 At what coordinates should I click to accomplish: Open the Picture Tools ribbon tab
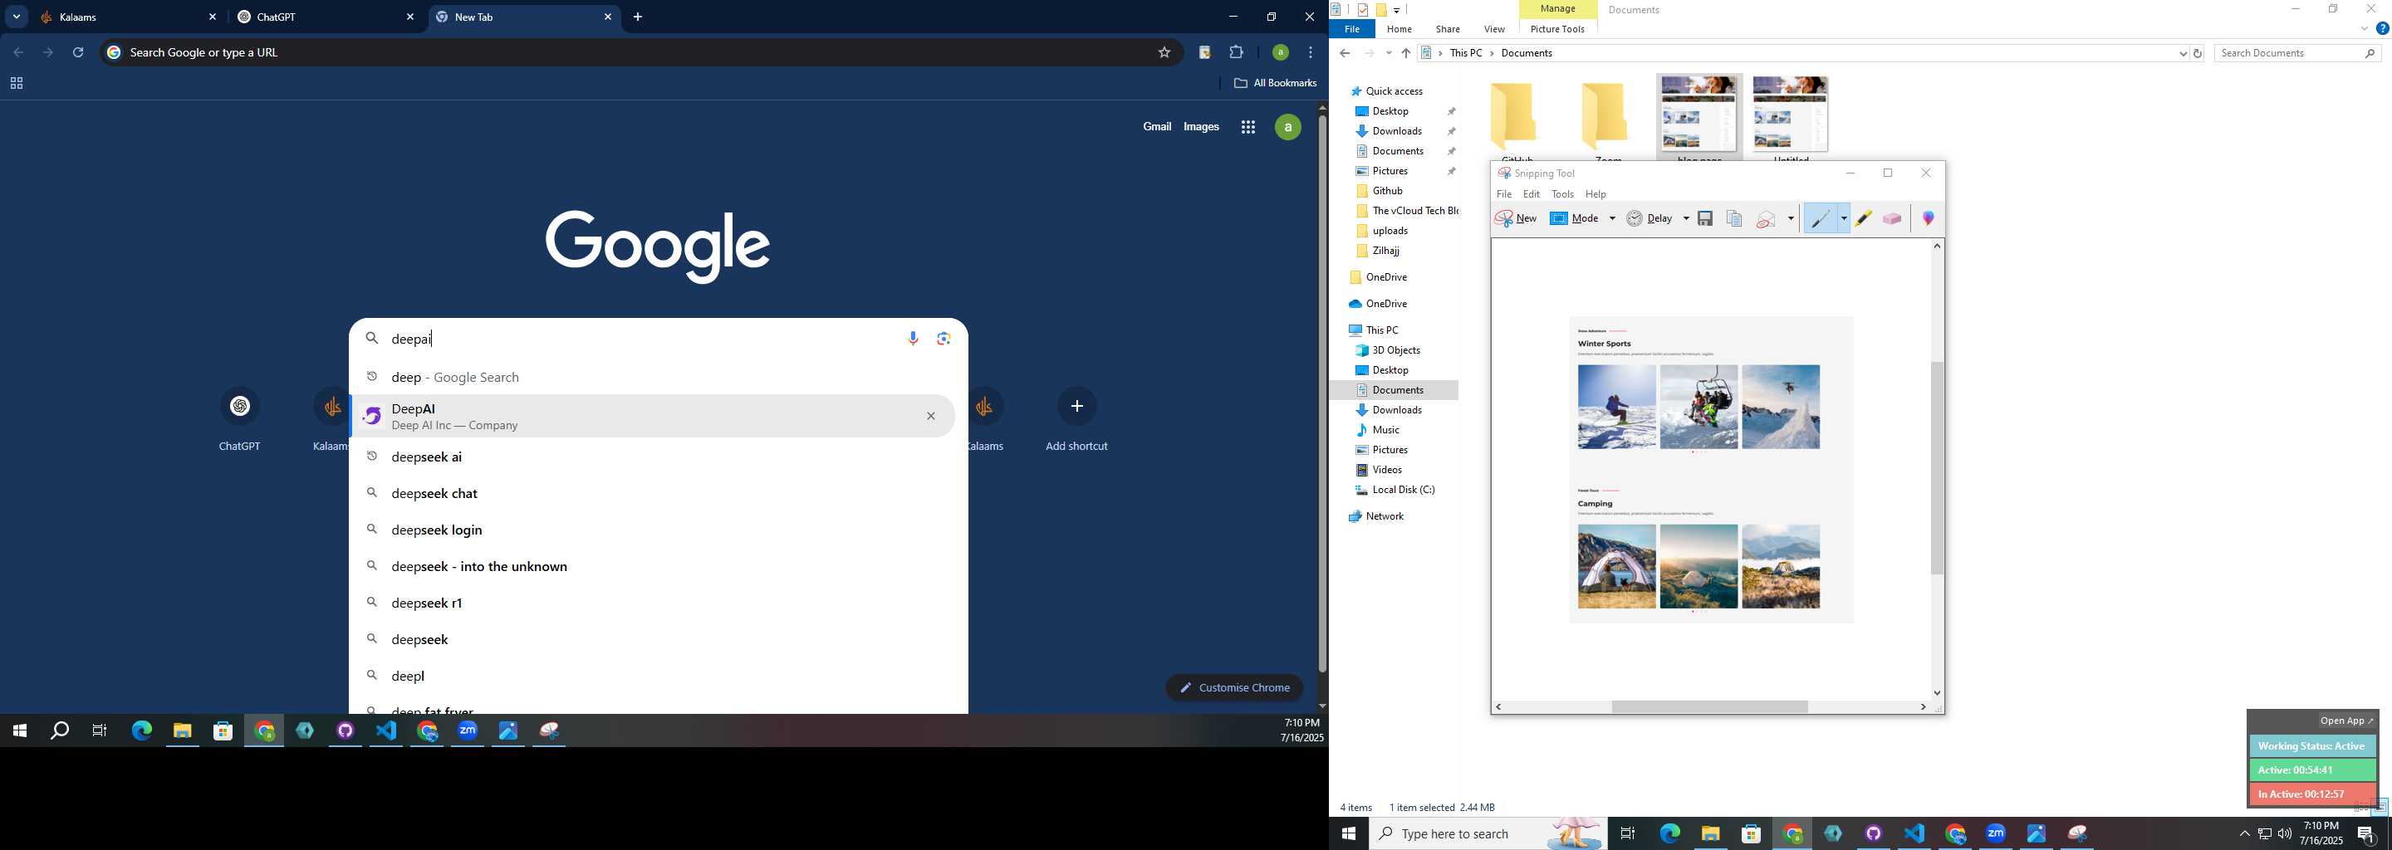[x=1557, y=29]
